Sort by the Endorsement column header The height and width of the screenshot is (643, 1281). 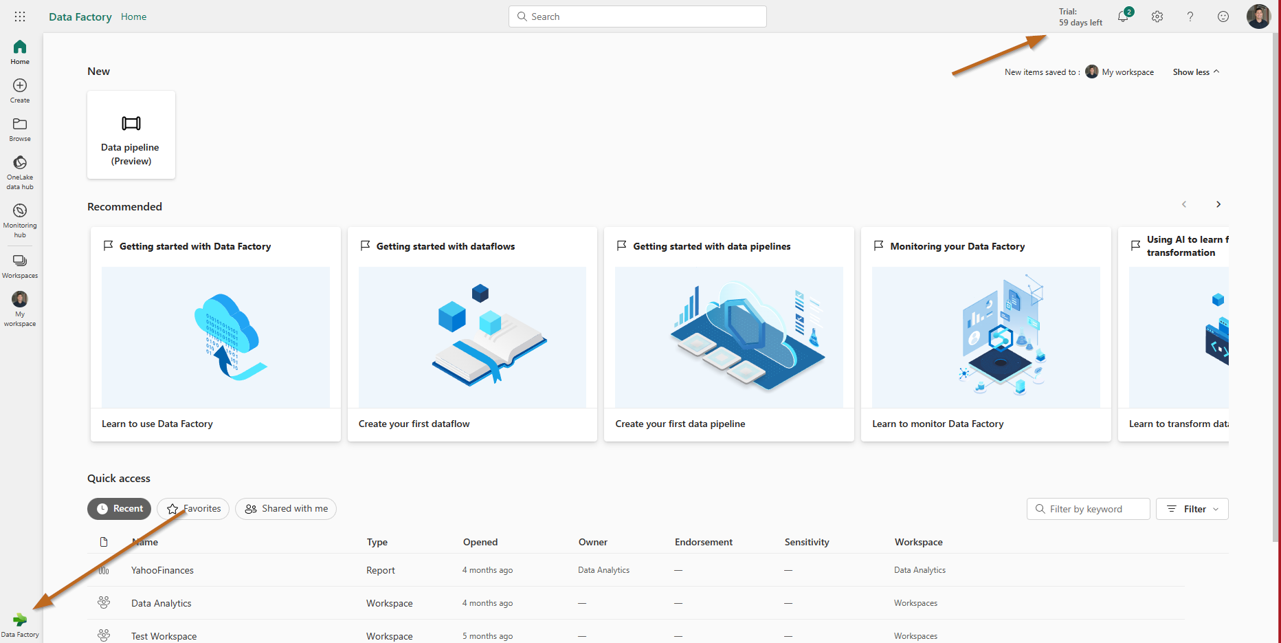coord(704,542)
